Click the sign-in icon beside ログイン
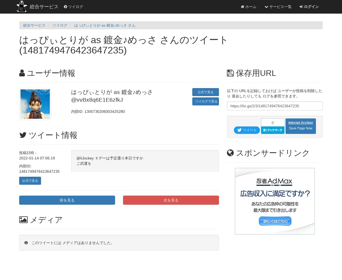This screenshot has width=342, height=280. click(x=301, y=7)
